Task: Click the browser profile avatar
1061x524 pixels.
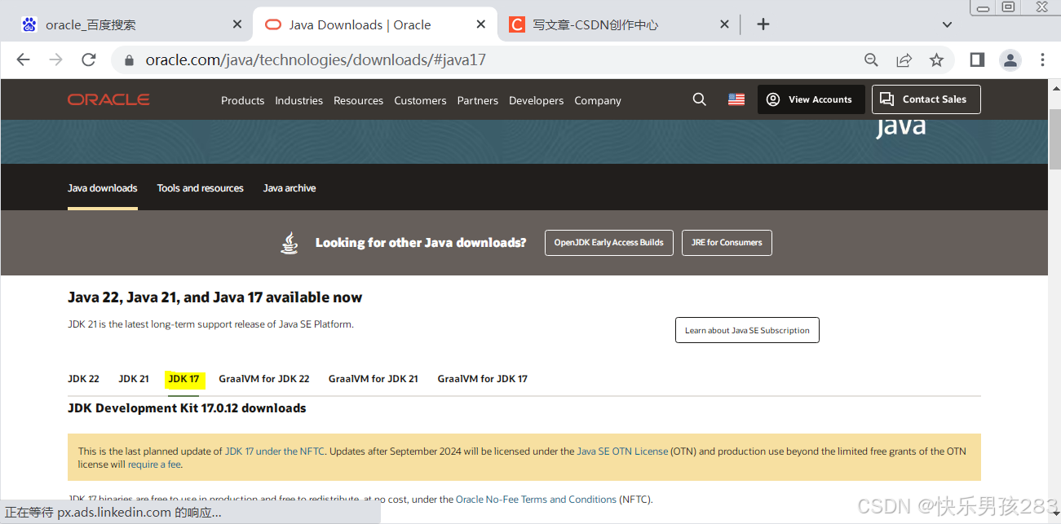Action: (x=1010, y=59)
